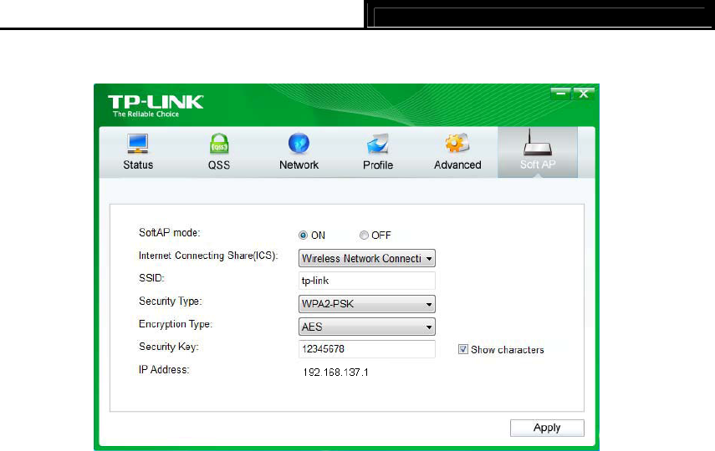The width and height of the screenshot is (715, 451).
Task: Click The Reliable Choice tagline
Action: click(146, 114)
